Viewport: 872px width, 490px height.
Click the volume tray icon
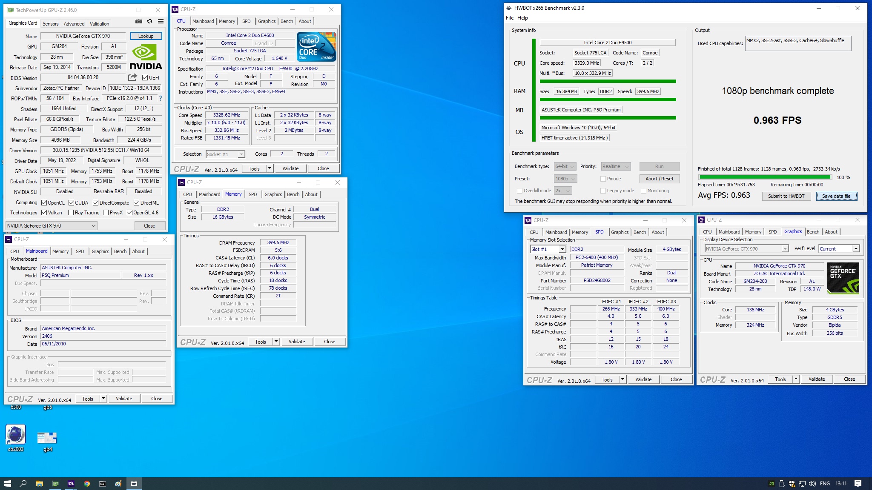click(x=812, y=484)
